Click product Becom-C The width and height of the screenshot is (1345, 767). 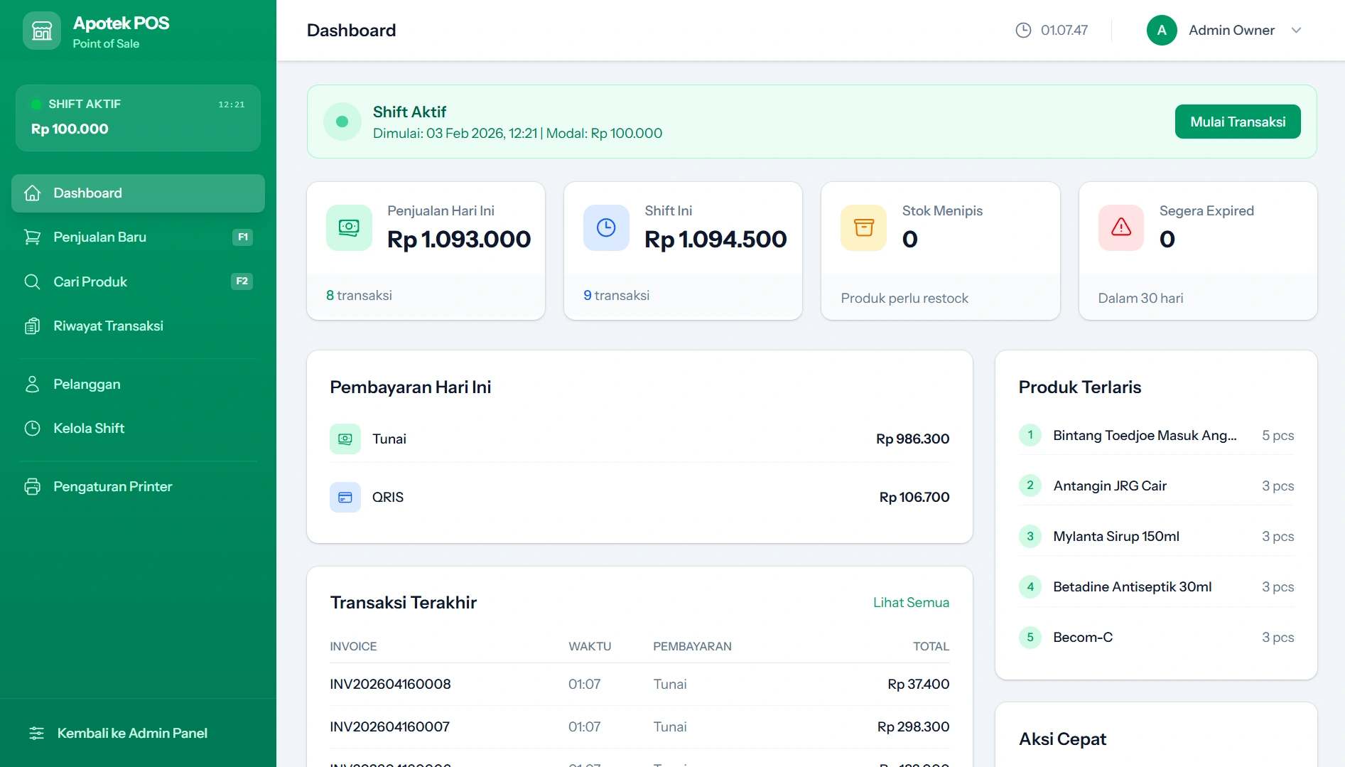[x=1083, y=637]
